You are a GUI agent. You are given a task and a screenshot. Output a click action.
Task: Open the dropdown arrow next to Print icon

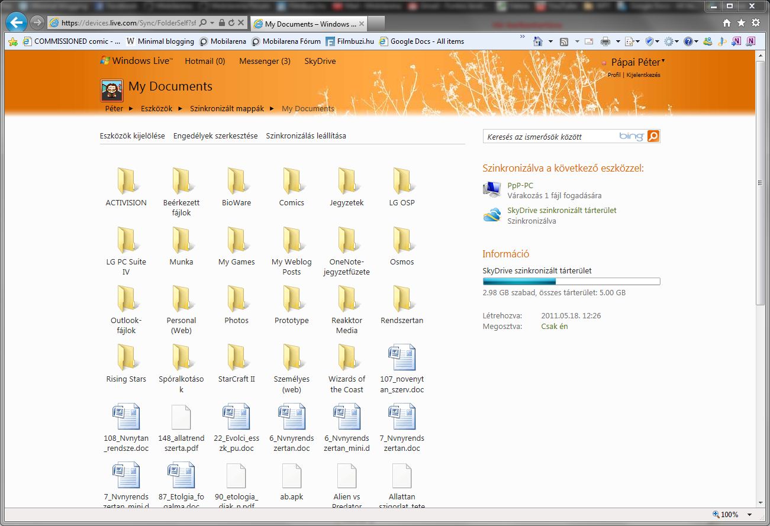(617, 41)
